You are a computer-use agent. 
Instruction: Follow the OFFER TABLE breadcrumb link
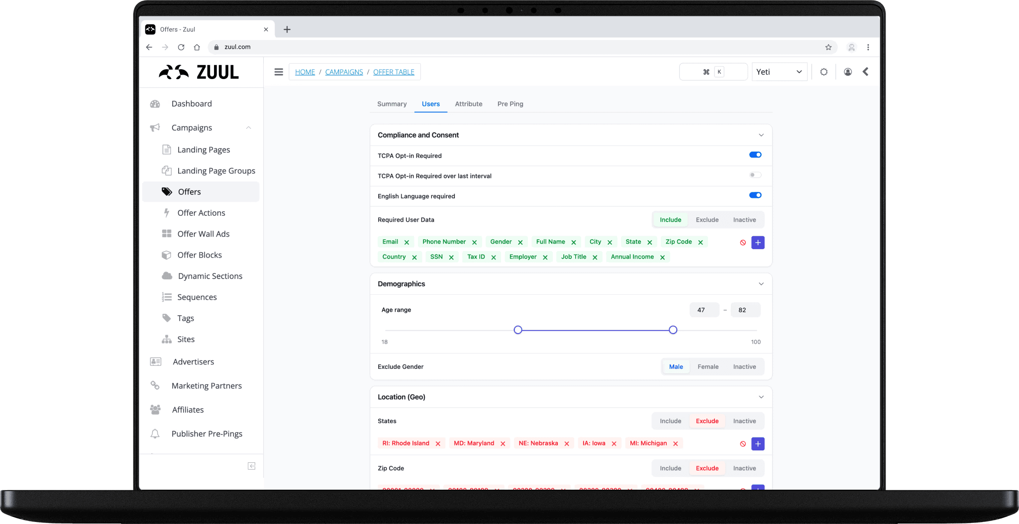pyautogui.click(x=394, y=72)
